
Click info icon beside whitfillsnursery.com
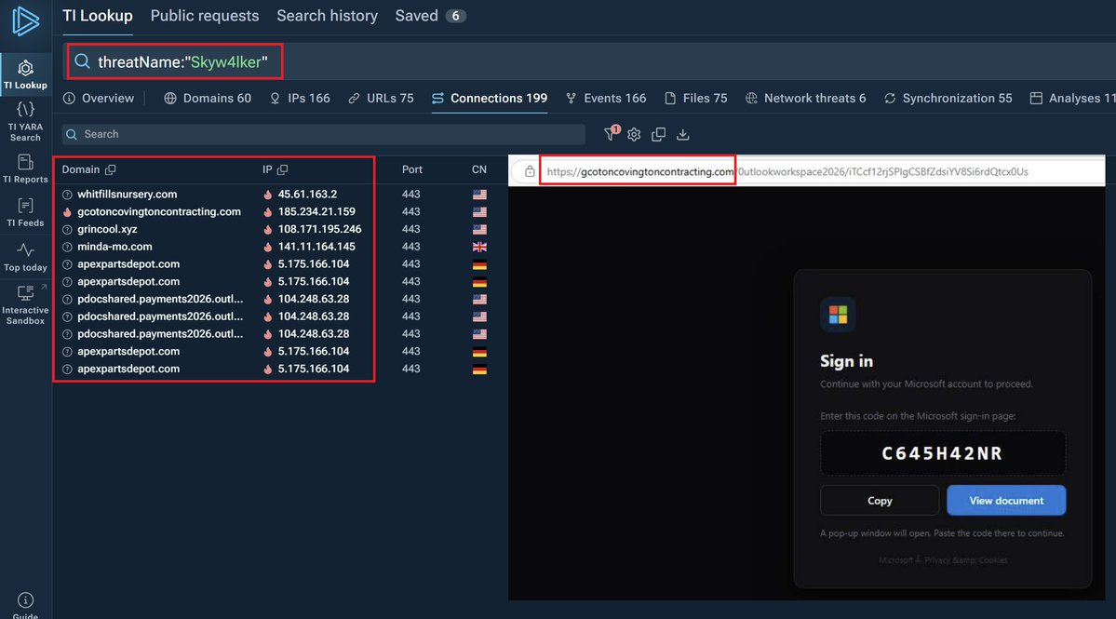pos(67,195)
